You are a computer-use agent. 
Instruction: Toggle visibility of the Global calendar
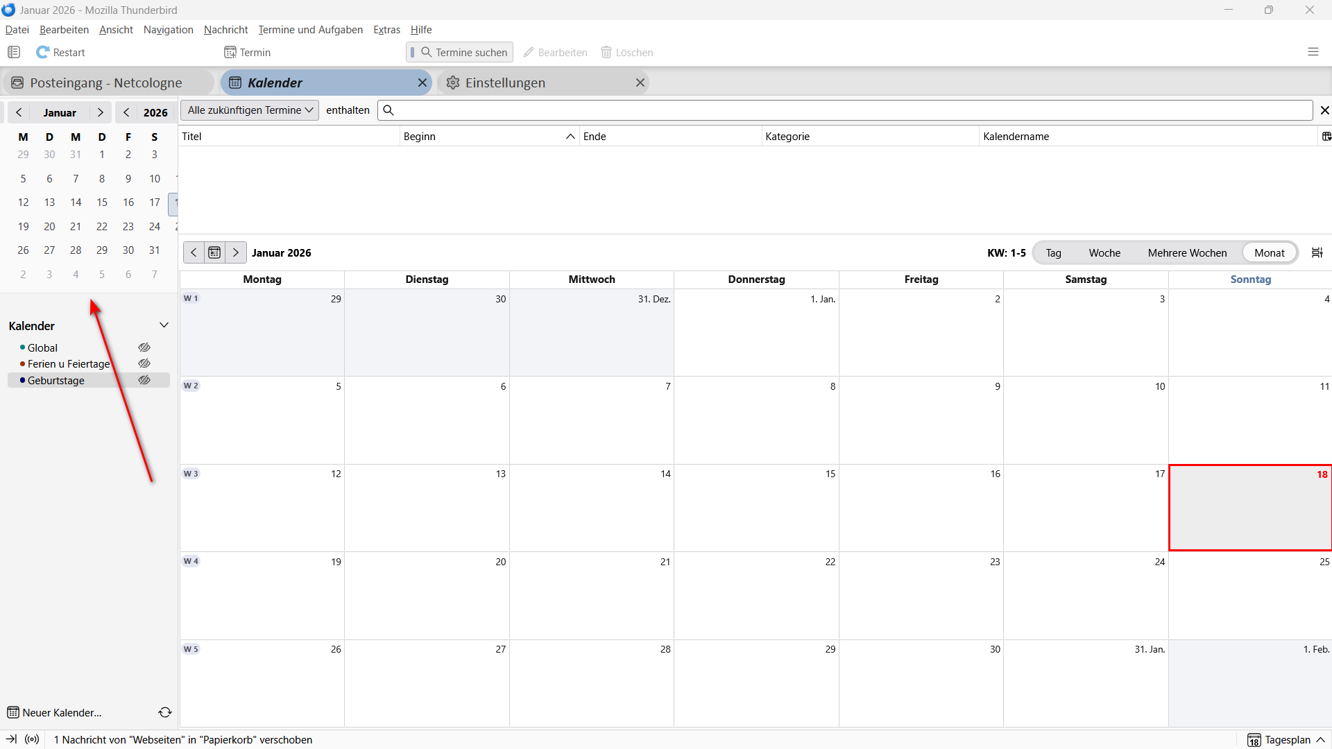(144, 347)
